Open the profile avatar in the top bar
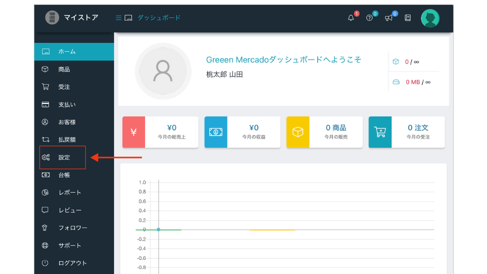The height and width of the screenshot is (274, 487). coord(430,17)
